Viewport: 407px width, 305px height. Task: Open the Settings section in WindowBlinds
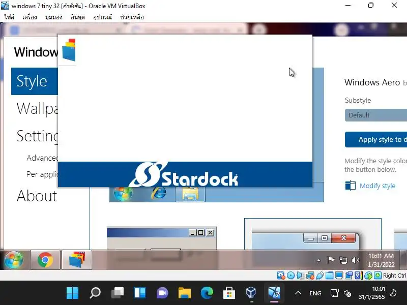click(37, 136)
